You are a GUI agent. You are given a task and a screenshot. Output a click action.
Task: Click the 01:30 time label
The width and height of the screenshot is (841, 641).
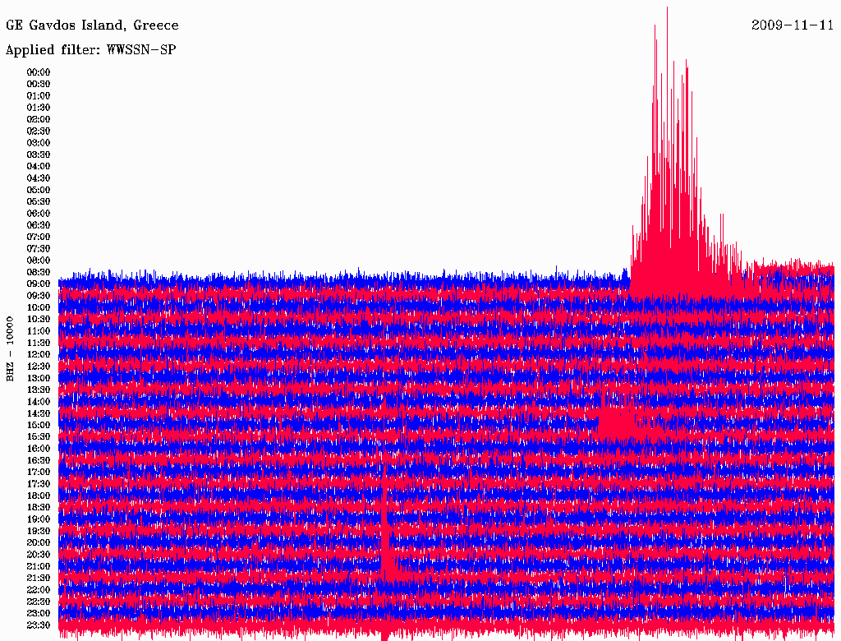coord(39,108)
